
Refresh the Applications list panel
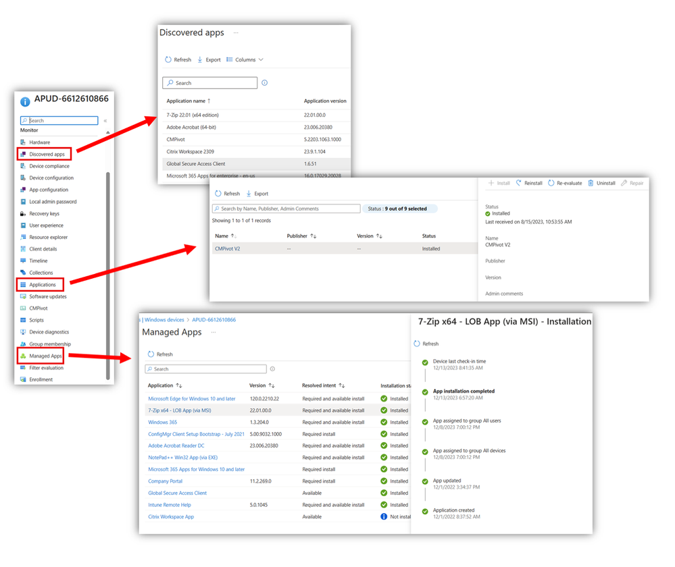227,194
